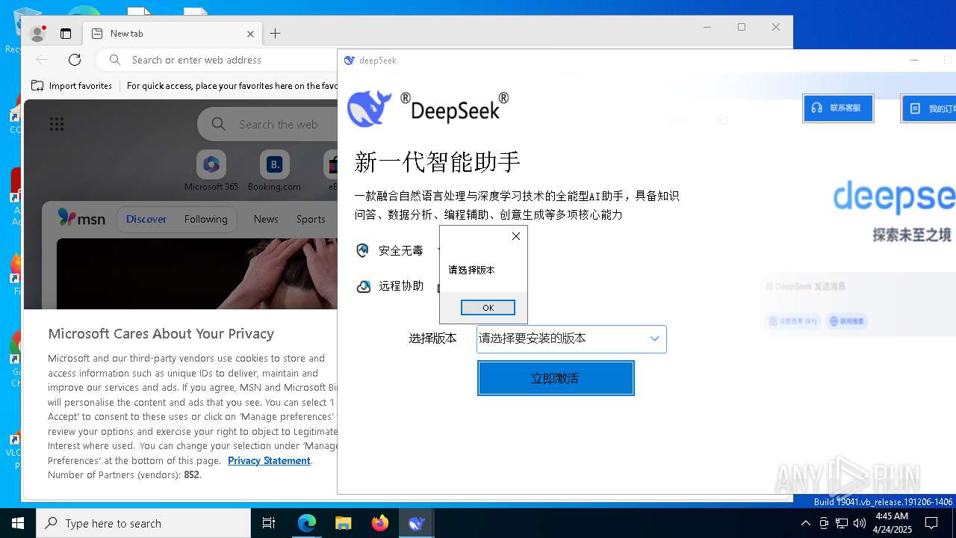Image resolution: width=956 pixels, height=538 pixels.
Task: Click Edge back arrow button
Action: pos(42,60)
